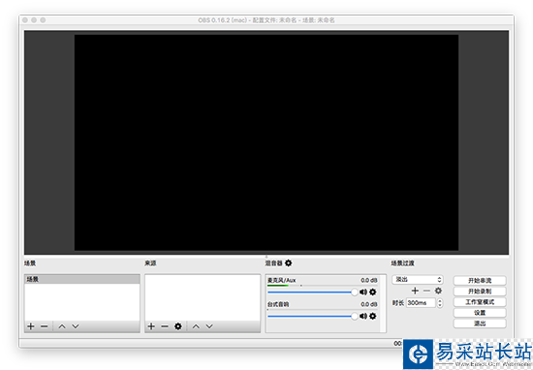Viewport: 533px width, 370px height.
Task: Mute the 台式音响 audio channel
Action: pos(363,317)
